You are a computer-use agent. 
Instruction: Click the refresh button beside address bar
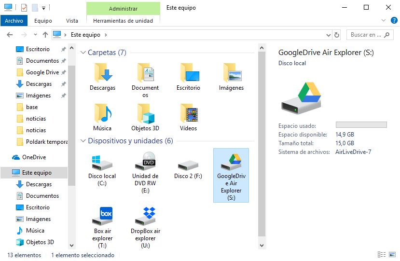click(336, 35)
